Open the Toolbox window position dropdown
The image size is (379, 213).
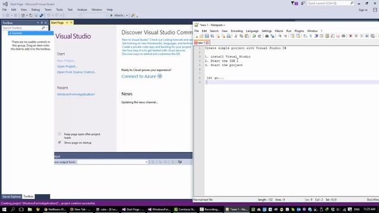(38, 22)
